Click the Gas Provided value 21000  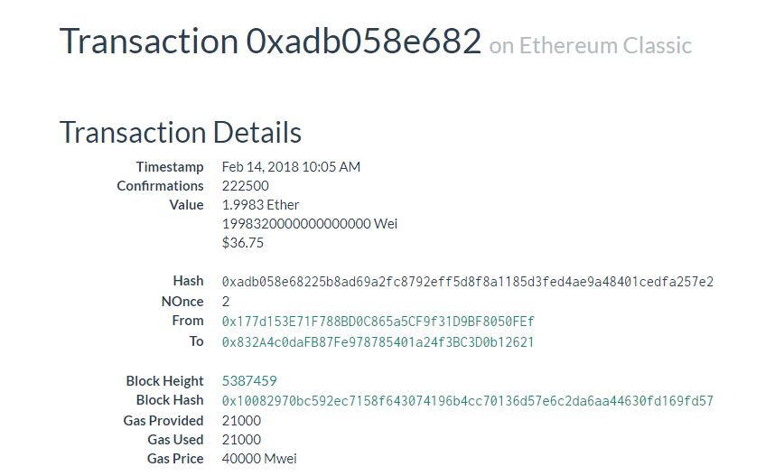coord(241,421)
